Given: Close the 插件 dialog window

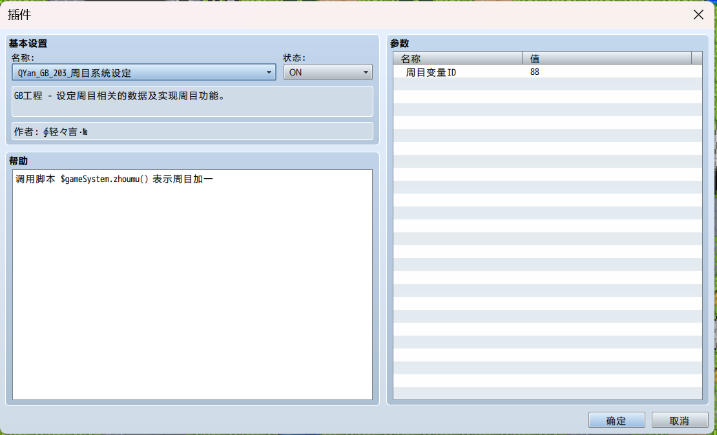Looking at the screenshot, I should (698, 15).
